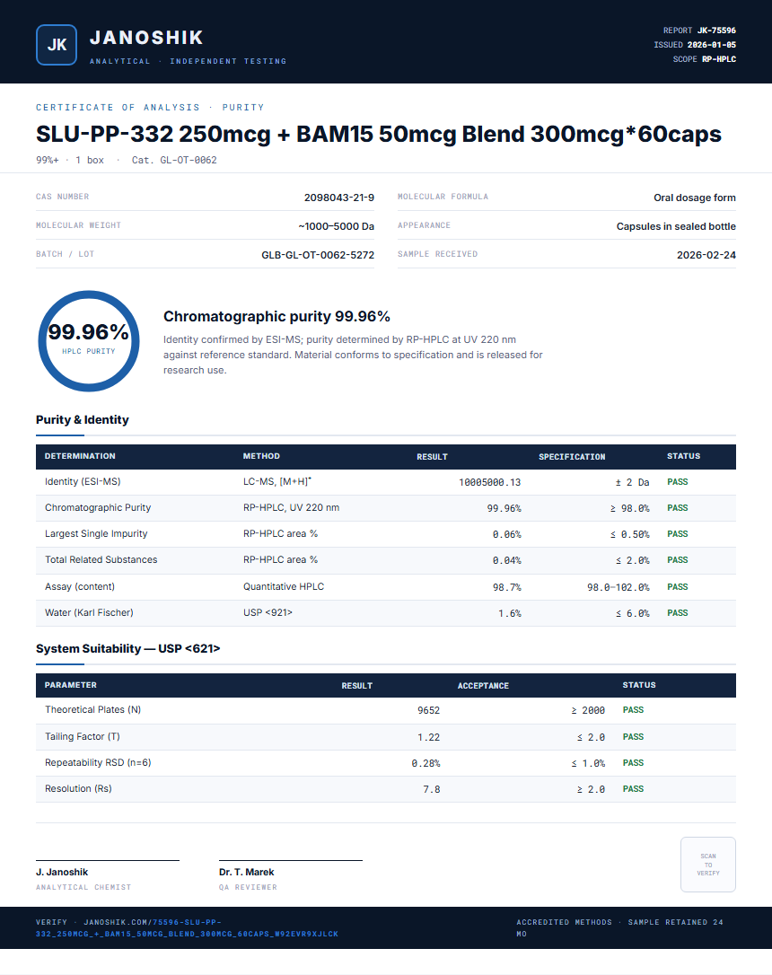
Task: Select Resolution (Rs) row label
Action: (78, 789)
